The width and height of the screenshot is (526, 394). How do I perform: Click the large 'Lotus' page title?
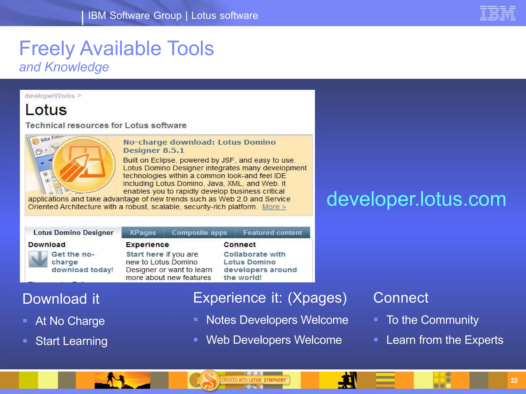(46, 110)
